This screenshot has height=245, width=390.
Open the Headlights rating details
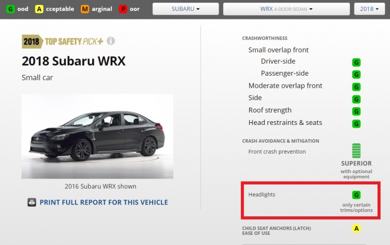tap(262, 195)
